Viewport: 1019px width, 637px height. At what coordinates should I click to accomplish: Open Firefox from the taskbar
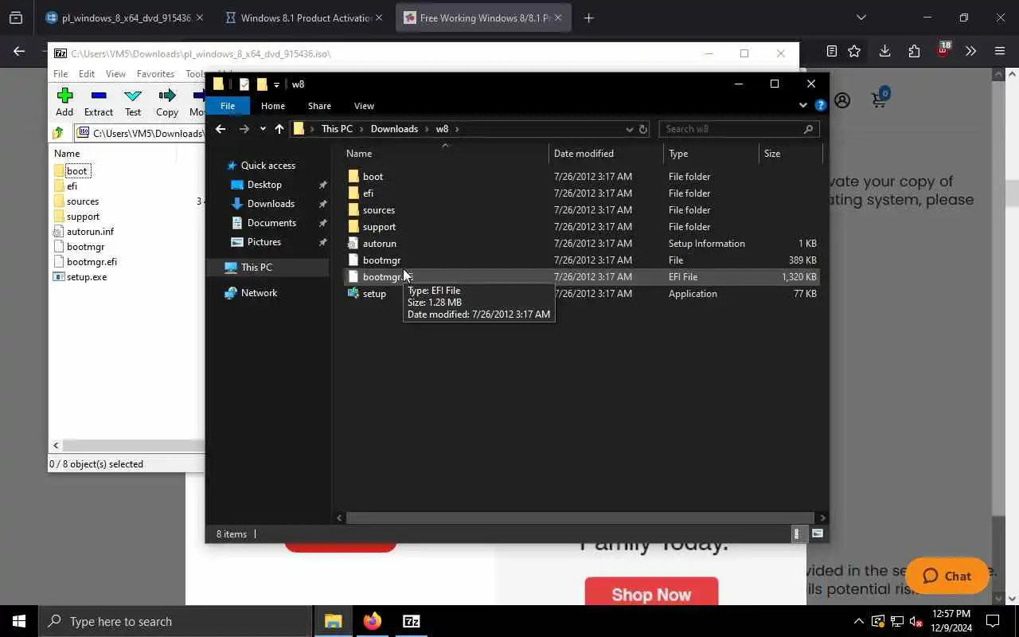coord(373,621)
